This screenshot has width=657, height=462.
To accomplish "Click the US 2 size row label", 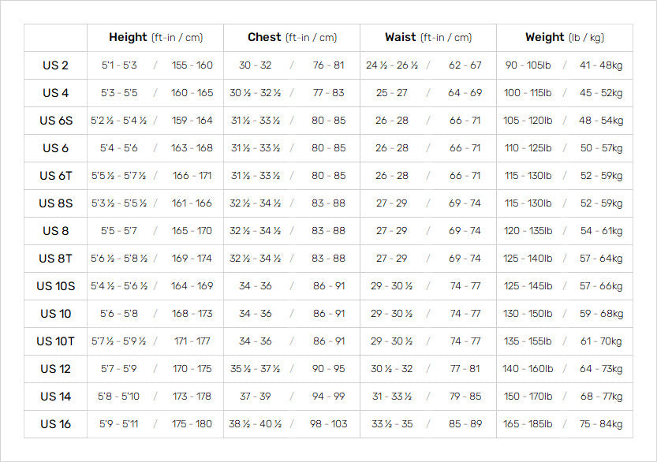I will pyautogui.click(x=55, y=65).
